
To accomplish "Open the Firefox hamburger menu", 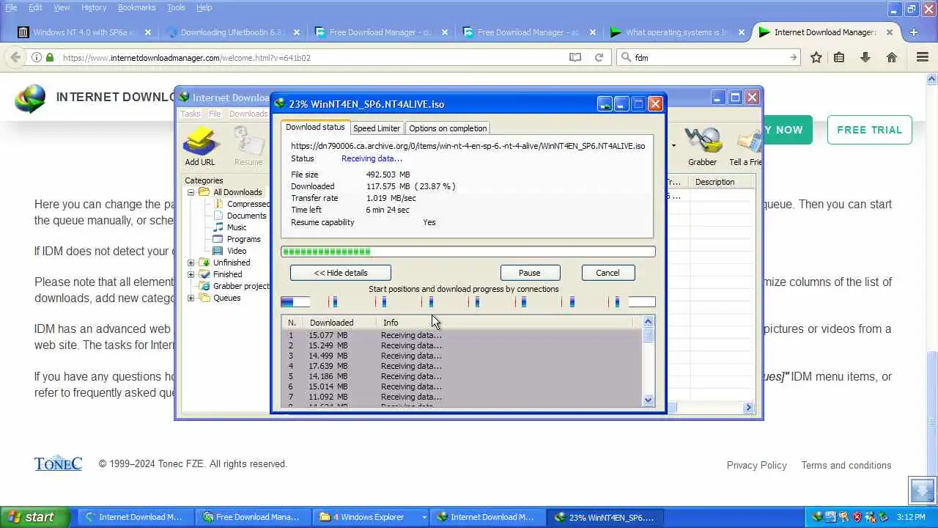I will tap(923, 57).
